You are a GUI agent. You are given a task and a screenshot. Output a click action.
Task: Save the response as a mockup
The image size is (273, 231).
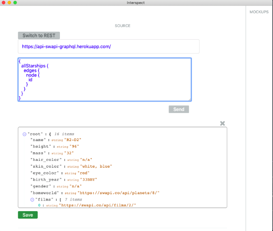coord(28,215)
